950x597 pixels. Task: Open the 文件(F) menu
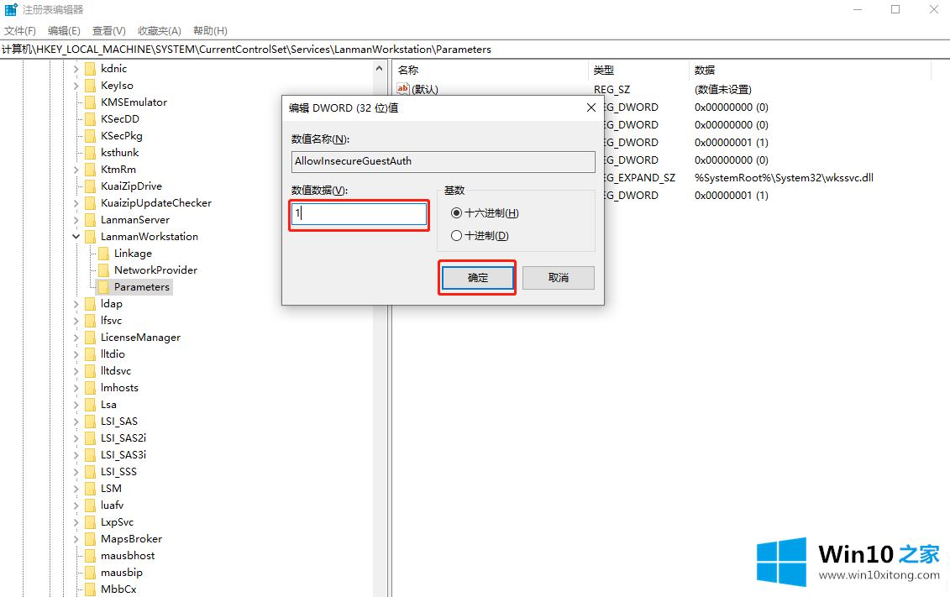click(x=20, y=31)
